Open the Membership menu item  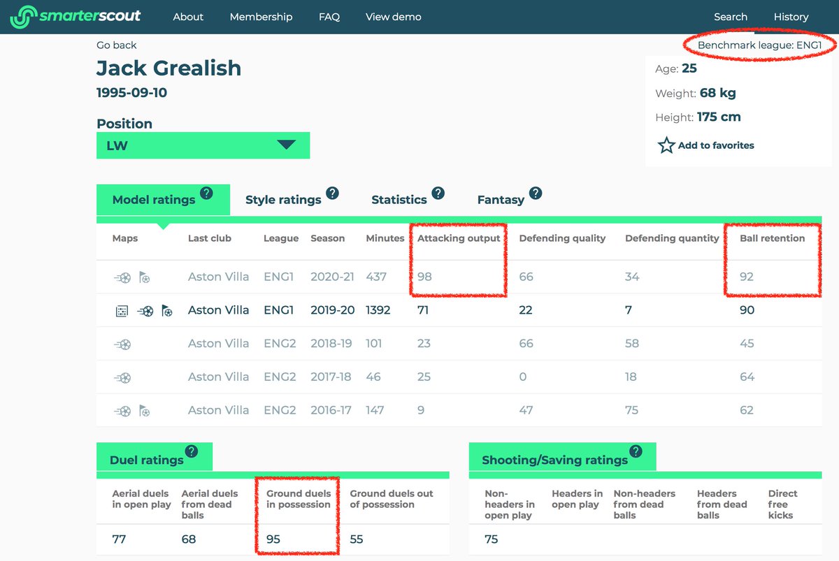pos(261,17)
